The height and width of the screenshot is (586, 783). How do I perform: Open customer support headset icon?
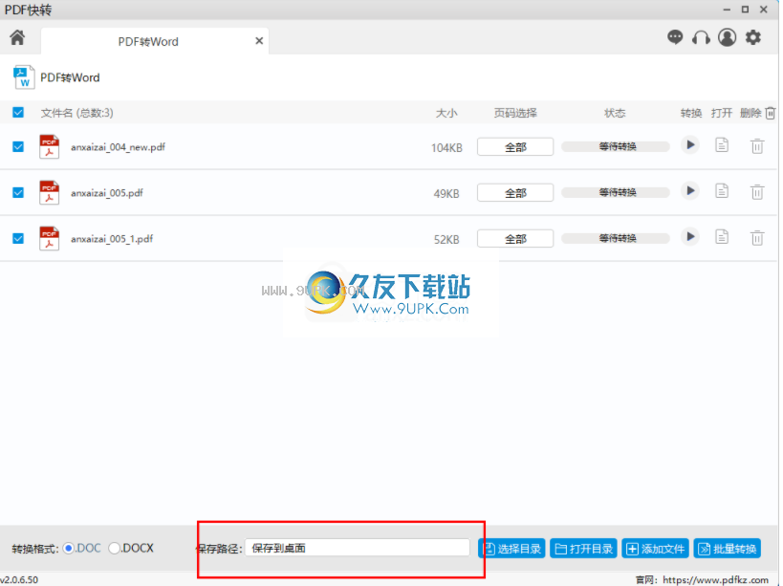coord(701,37)
